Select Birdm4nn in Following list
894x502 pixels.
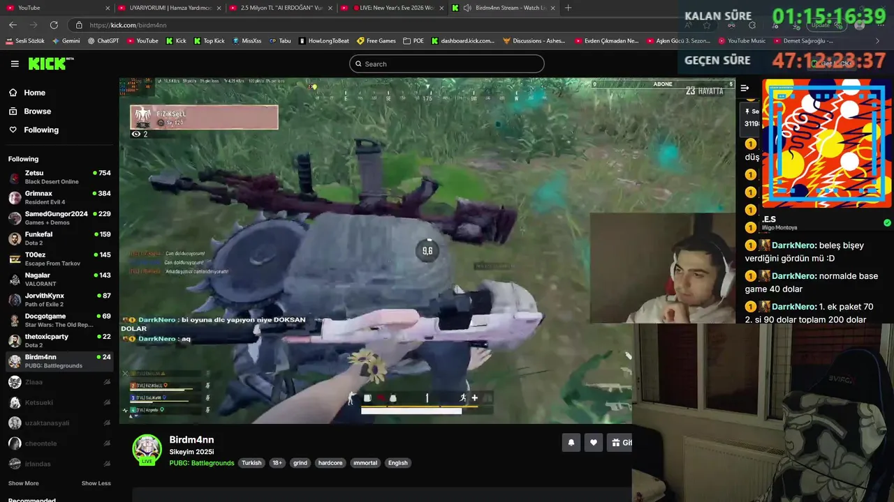coord(59,361)
